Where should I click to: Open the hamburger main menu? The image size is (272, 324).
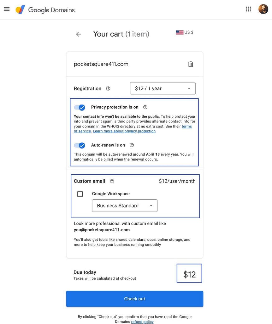(x=7, y=9)
